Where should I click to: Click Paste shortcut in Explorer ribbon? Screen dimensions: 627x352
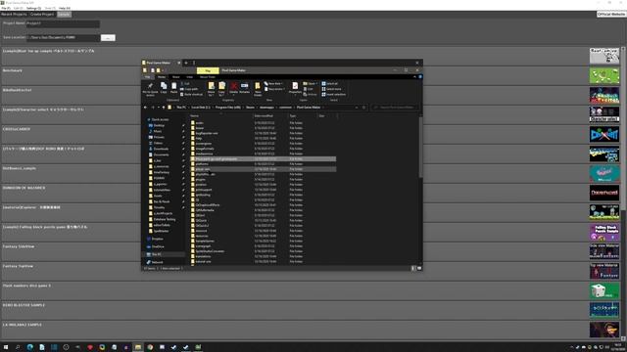[x=192, y=94]
